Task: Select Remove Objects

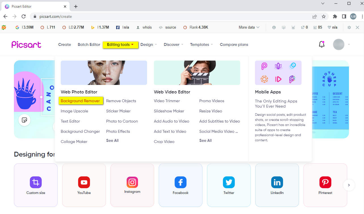Action: click(121, 101)
